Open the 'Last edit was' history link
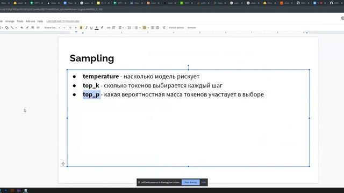Screen dimensions: 344x193 (63, 21)
